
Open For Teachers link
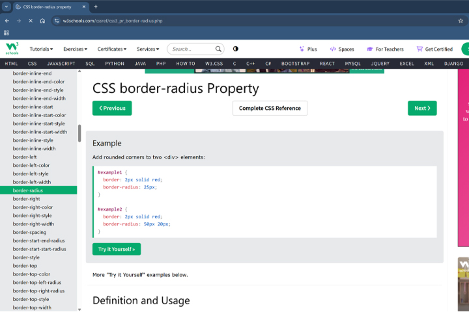385,49
